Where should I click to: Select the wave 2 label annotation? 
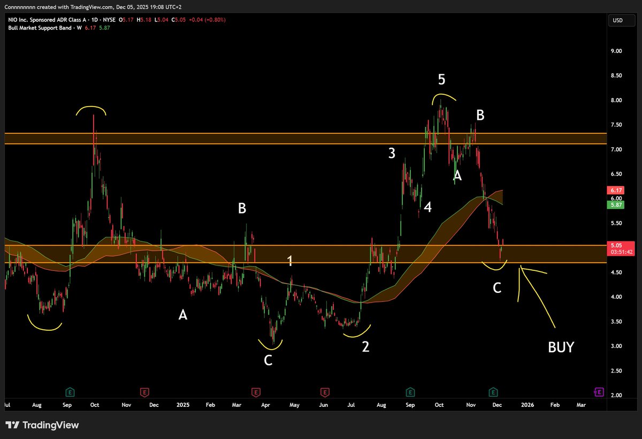click(365, 347)
